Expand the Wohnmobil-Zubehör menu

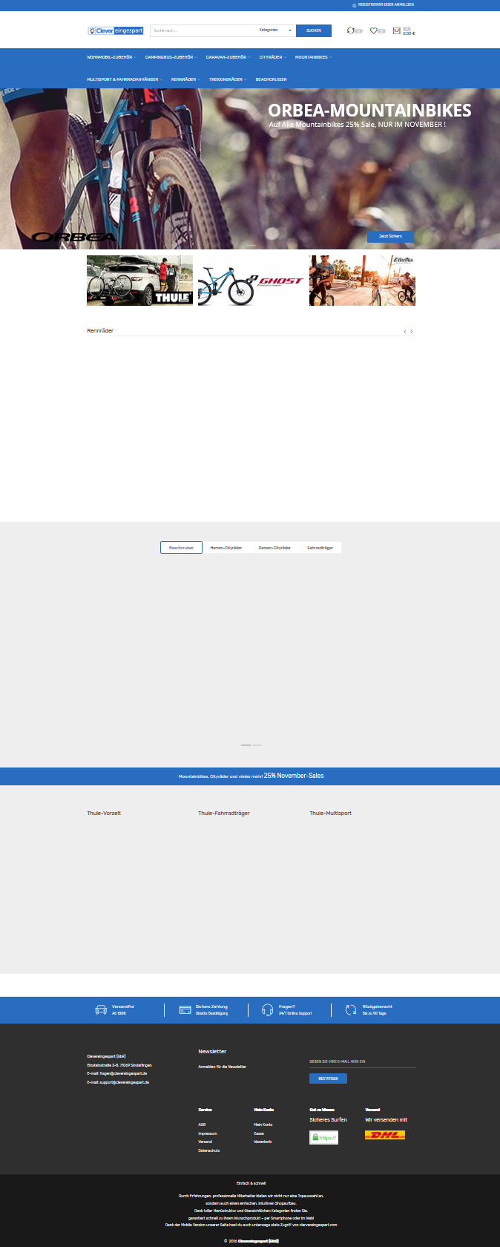tap(111, 57)
